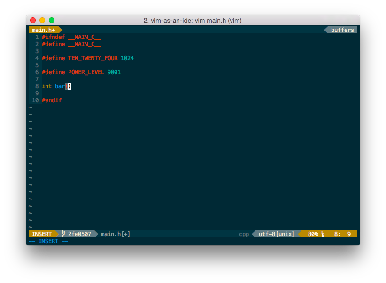
Task: Click the buffers label in the tabline
Action: click(342, 30)
